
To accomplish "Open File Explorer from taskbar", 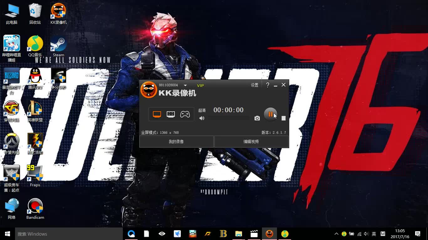I will point(239,234).
